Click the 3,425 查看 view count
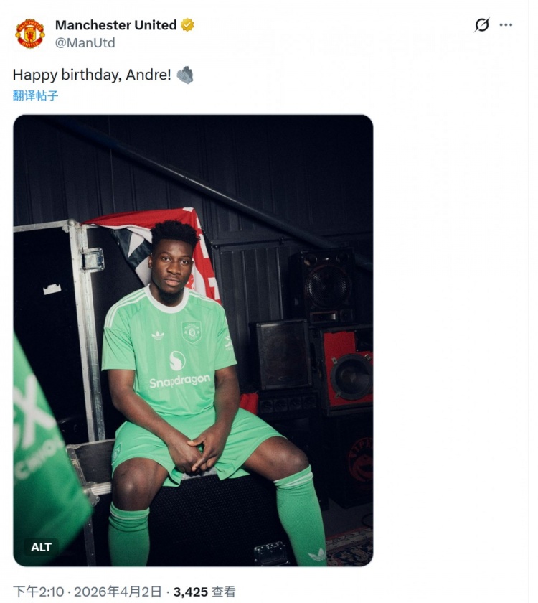 (x=204, y=592)
